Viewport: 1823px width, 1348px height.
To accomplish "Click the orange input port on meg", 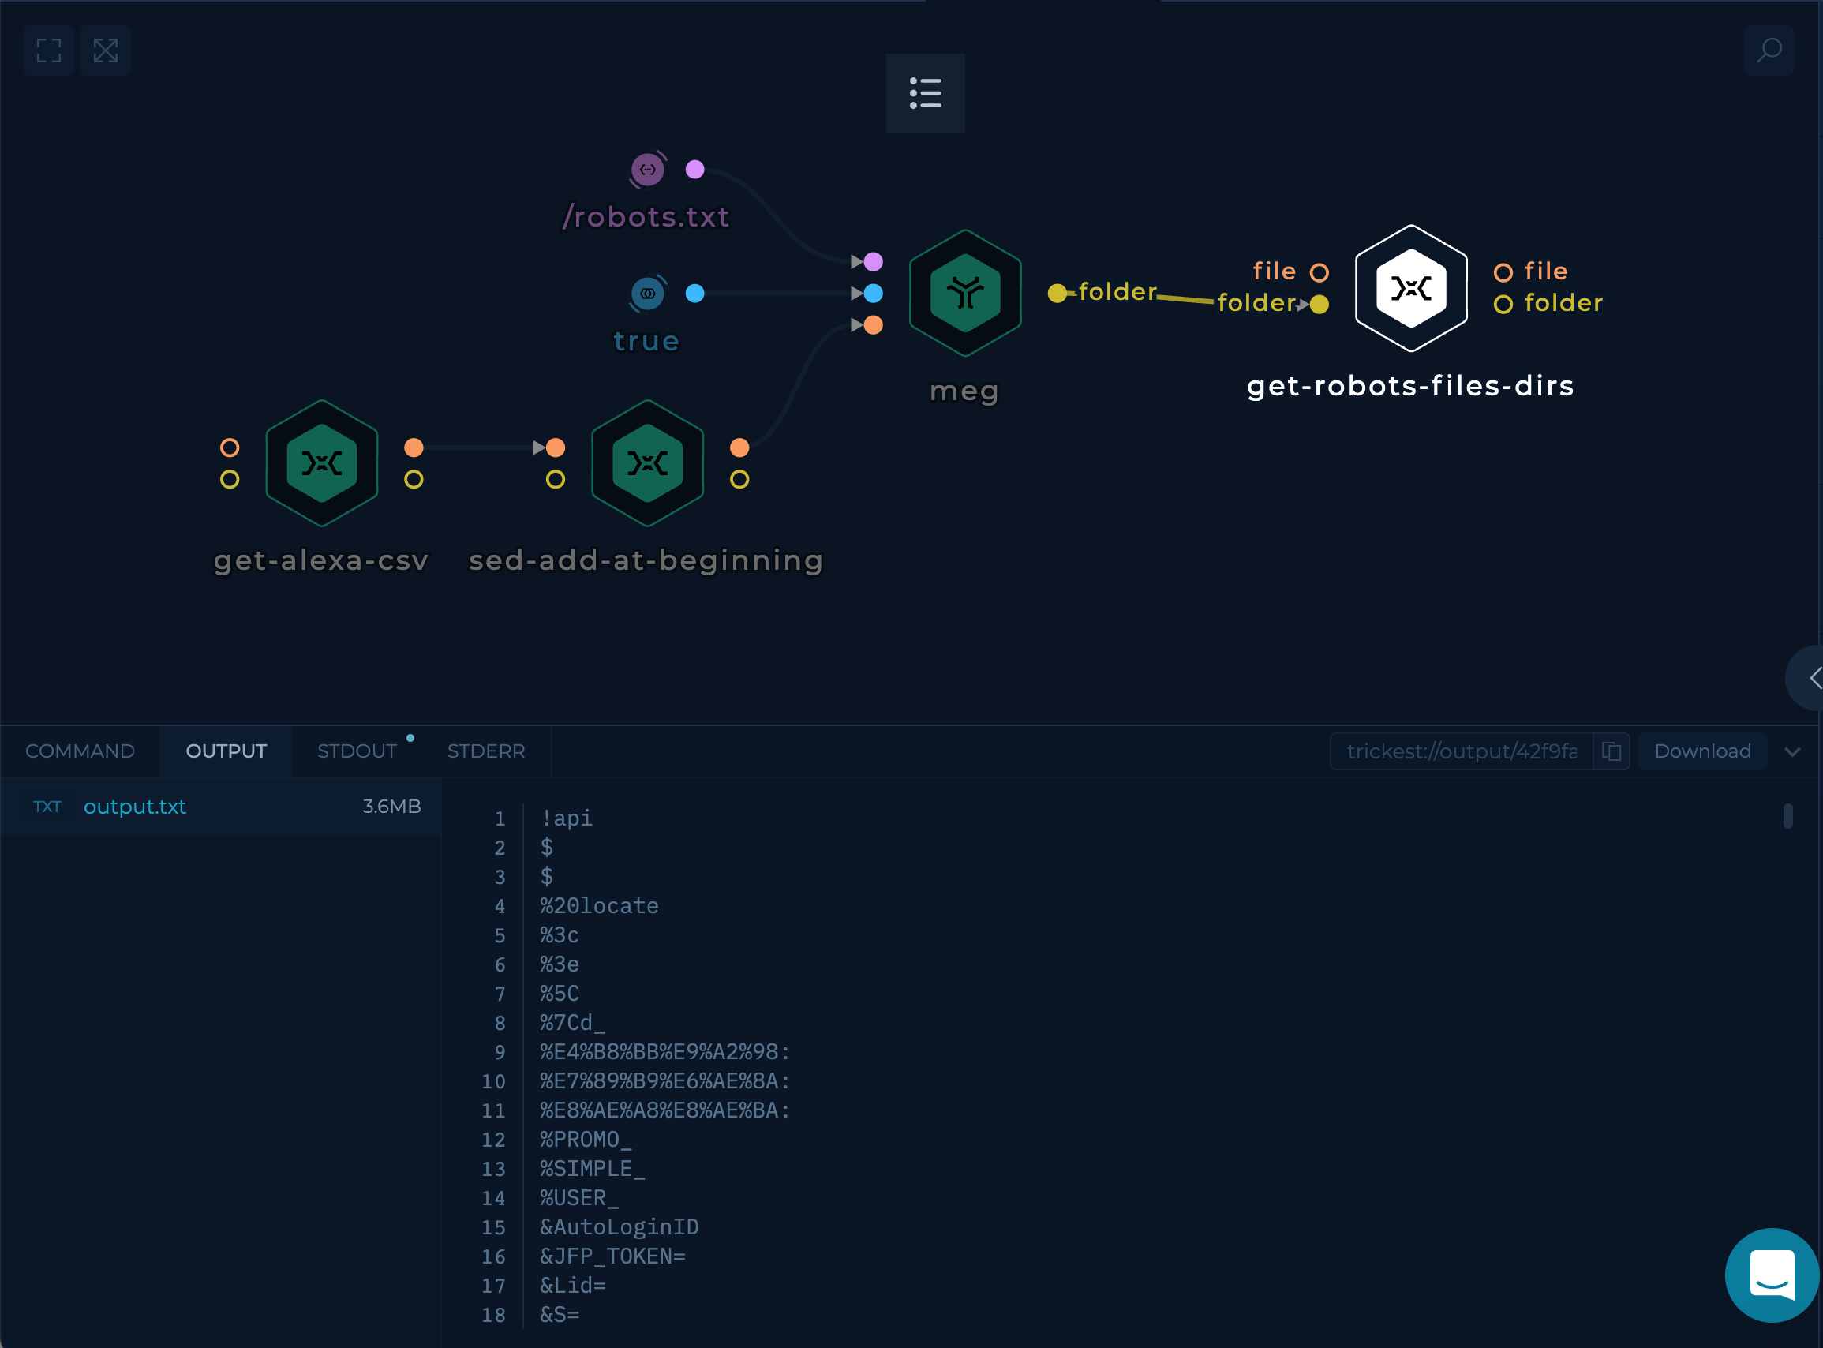I will coord(873,324).
